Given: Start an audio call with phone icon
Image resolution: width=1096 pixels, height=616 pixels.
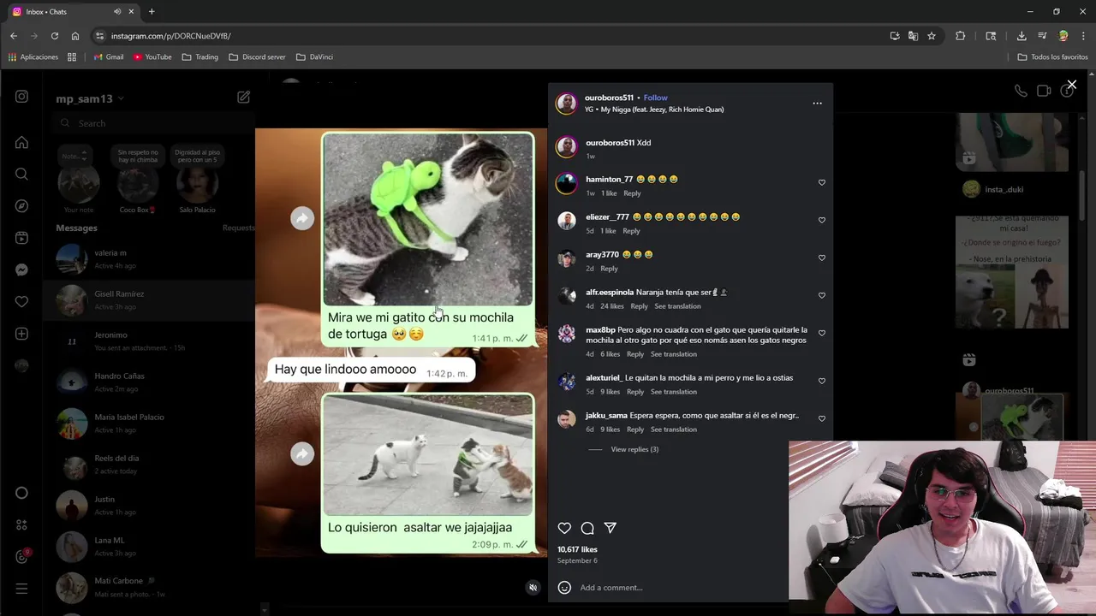Looking at the screenshot, I should pyautogui.click(x=1021, y=91).
